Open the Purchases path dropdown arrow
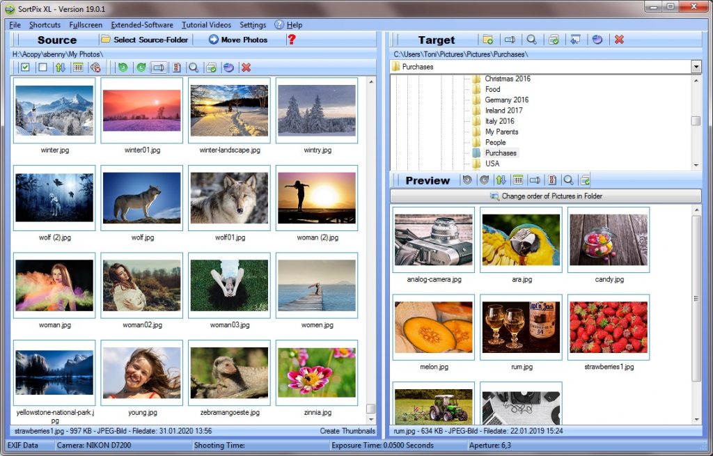The height and width of the screenshot is (456, 713). click(694, 66)
